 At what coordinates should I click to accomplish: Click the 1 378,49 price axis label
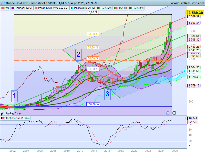pos(193,77)
